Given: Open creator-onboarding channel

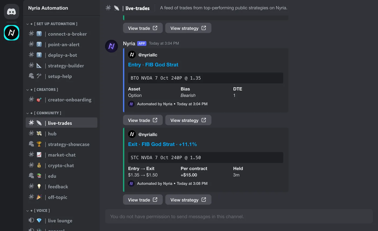Looking at the screenshot, I should pyautogui.click(x=62, y=100).
